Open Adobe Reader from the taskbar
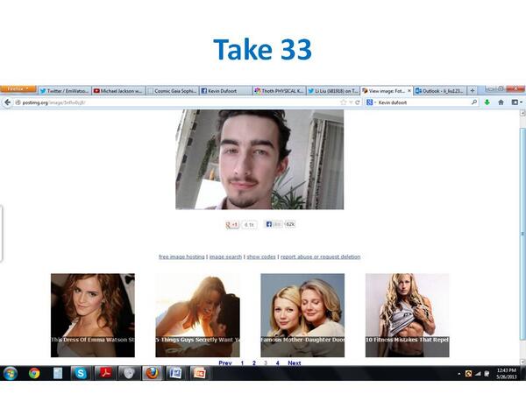The width and height of the screenshot is (526, 394). coord(104,373)
